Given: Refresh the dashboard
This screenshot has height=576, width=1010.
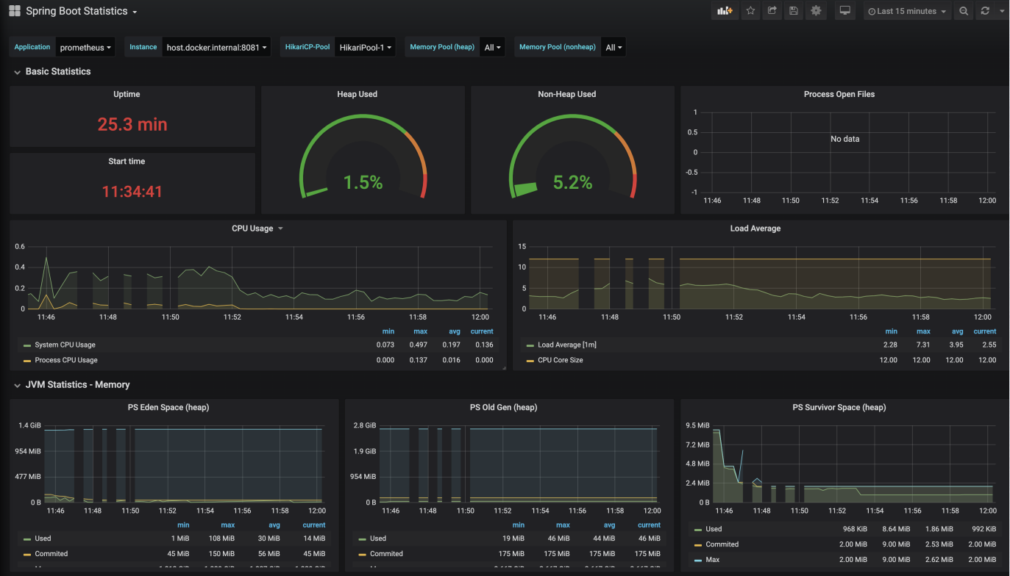Looking at the screenshot, I should 985,11.
